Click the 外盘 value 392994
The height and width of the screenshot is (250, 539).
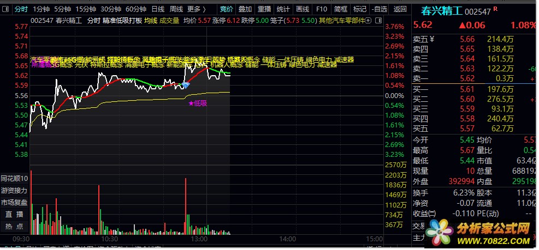coord(461,181)
